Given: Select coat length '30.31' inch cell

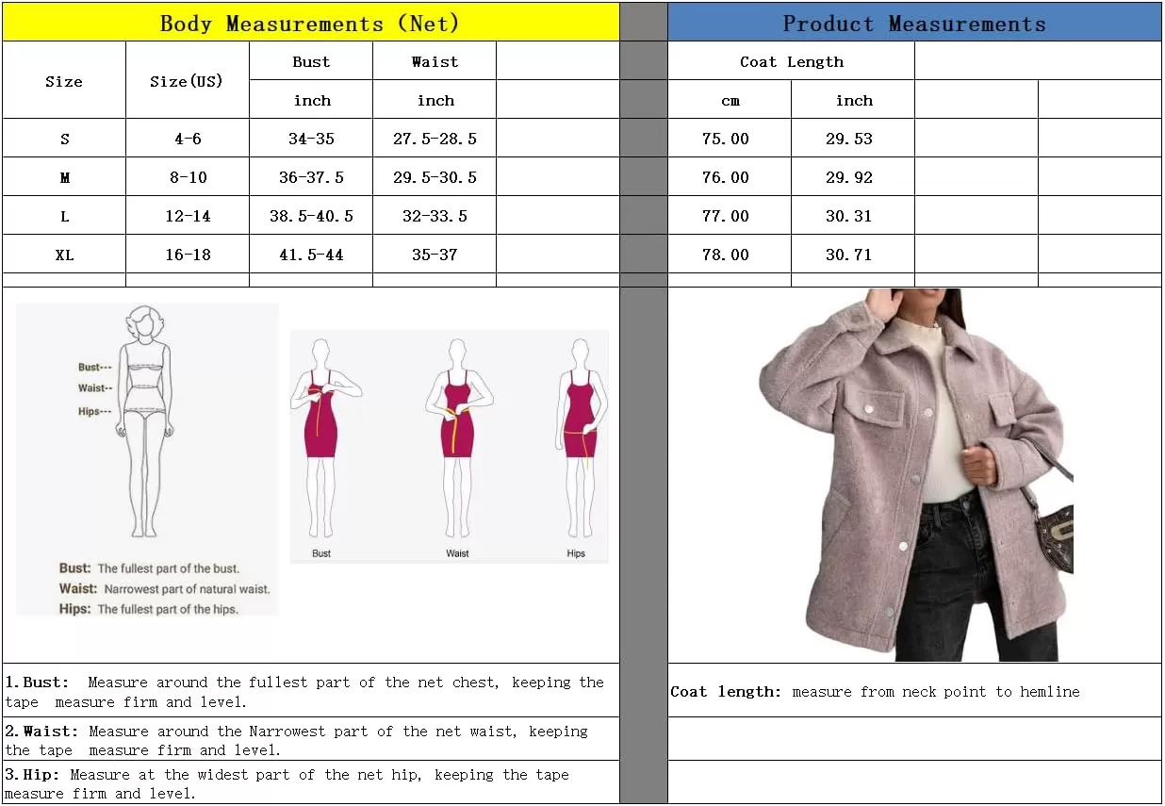Looking at the screenshot, I should [853, 216].
